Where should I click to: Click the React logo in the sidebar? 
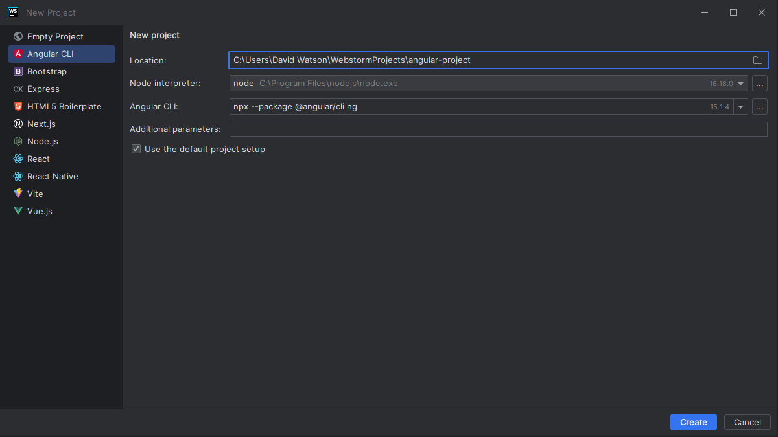click(18, 159)
